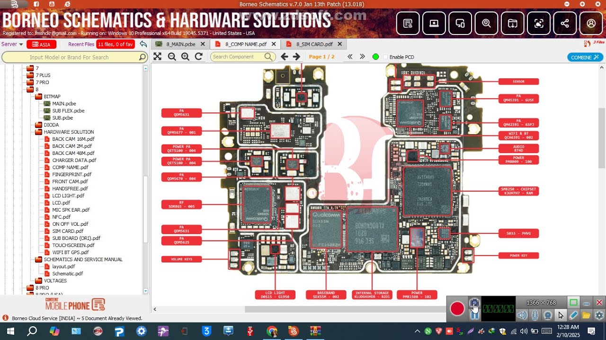Go to previous page with left arrow
Screen dimensions: 606x340
[x=284, y=57]
